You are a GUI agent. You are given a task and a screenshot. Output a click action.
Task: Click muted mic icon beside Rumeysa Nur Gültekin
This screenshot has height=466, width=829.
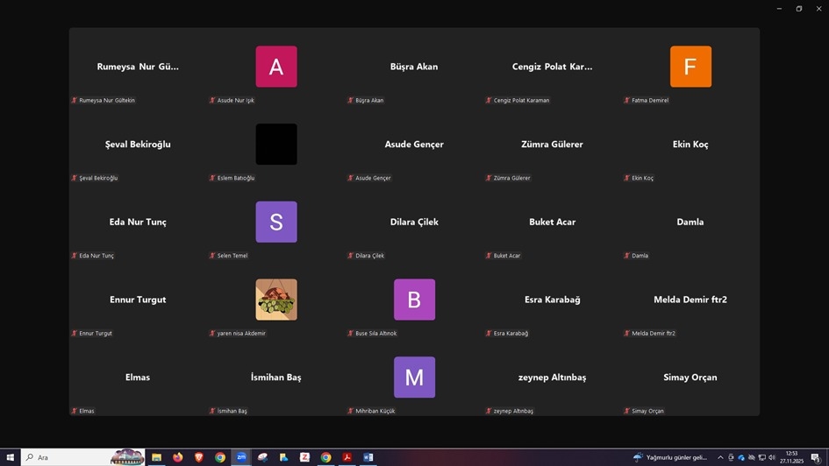(75, 101)
